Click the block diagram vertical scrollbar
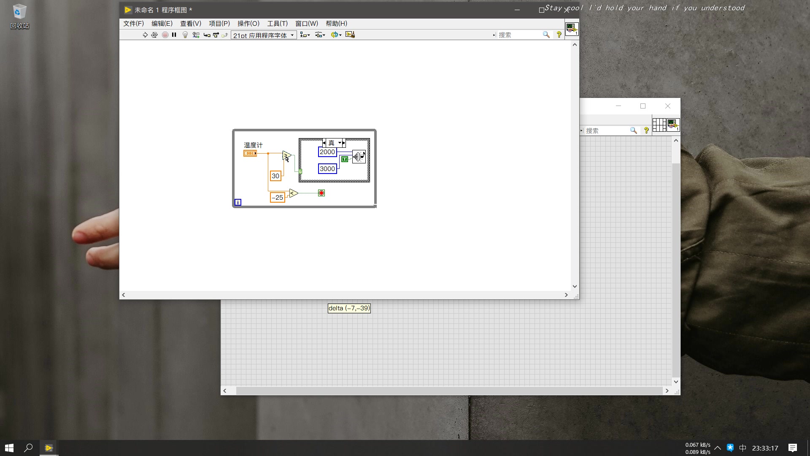 pos(575,165)
